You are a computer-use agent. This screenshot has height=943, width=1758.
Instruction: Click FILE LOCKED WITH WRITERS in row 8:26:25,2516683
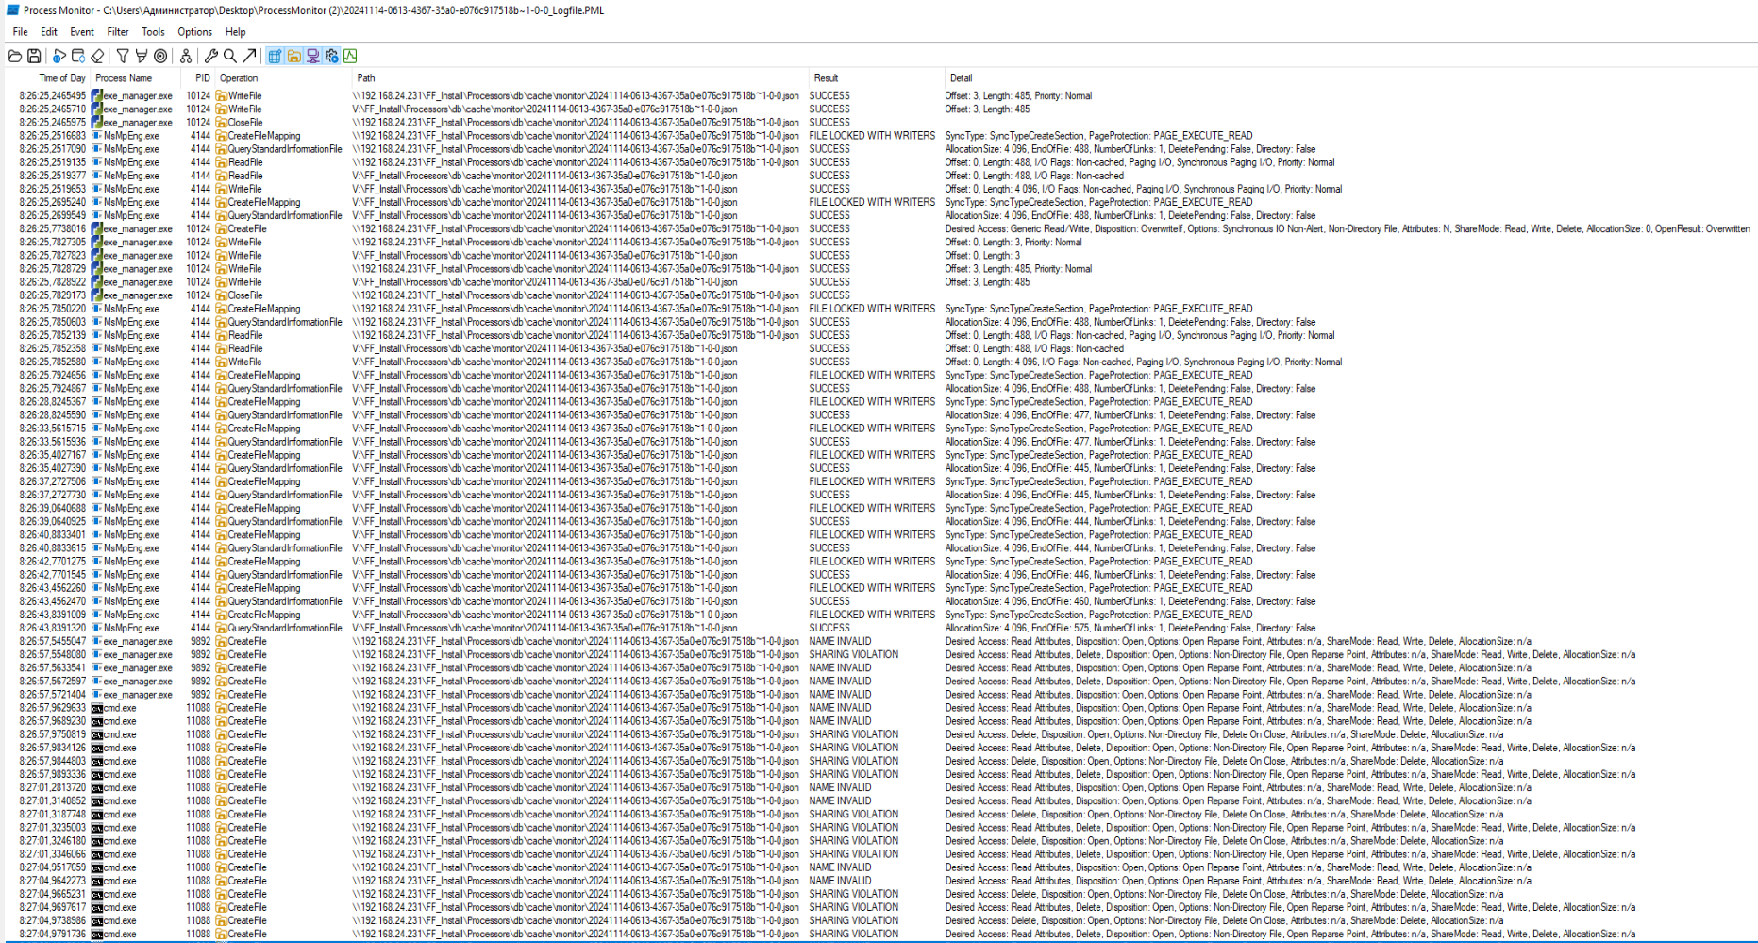pyautogui.click(x=872, y=136)
